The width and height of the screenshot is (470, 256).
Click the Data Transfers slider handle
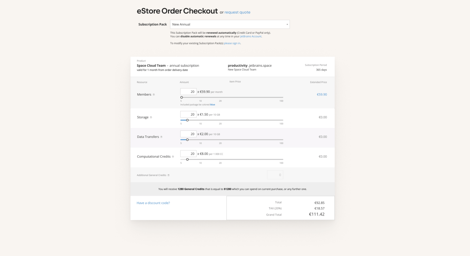187,140
